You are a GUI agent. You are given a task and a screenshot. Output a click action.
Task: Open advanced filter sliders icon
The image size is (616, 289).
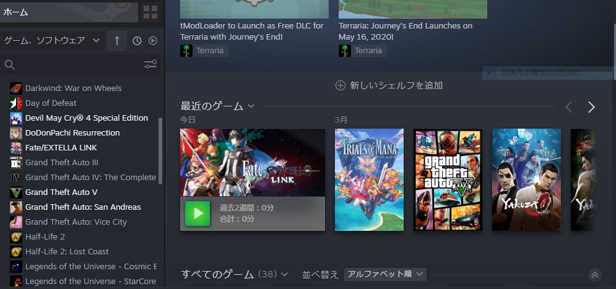[x=150, y=64]
